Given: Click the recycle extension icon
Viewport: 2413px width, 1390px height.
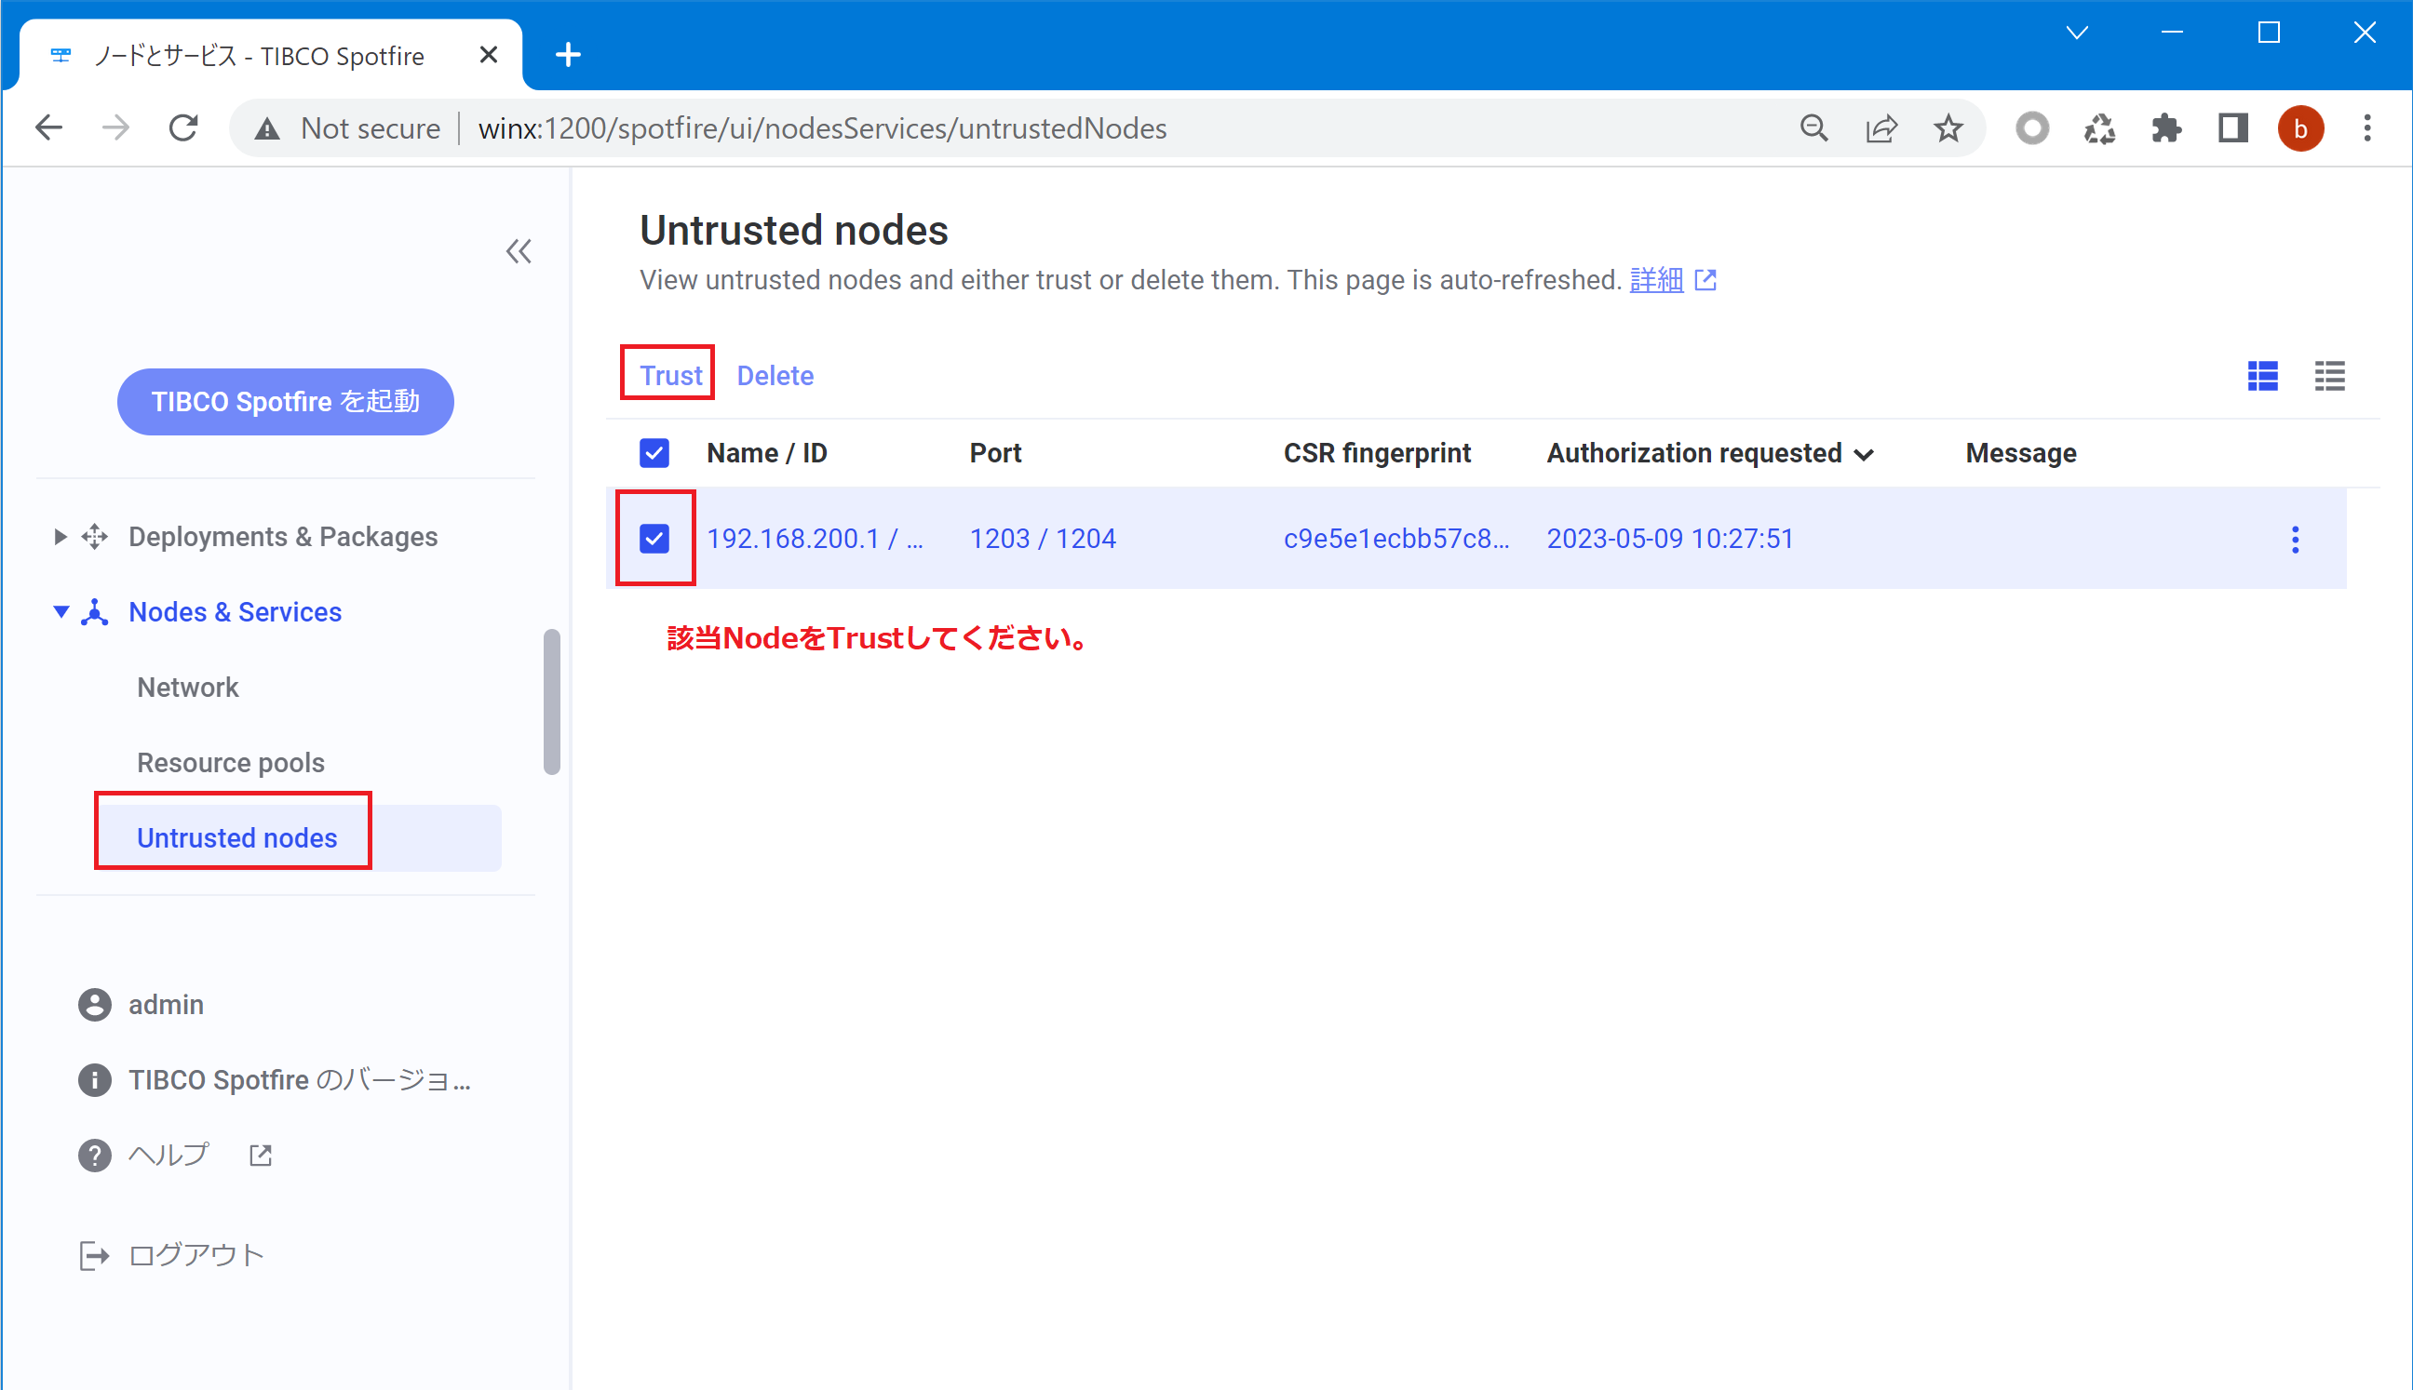Looking at the screenshot, I should pos(2098,127).
